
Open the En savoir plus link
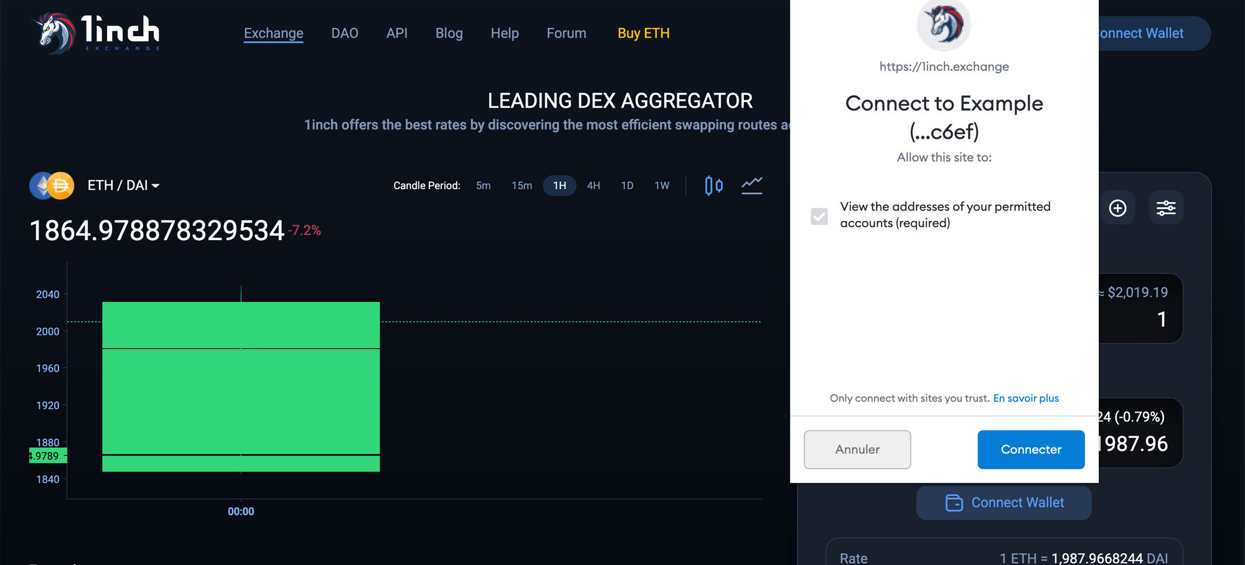coord(1026,398)
